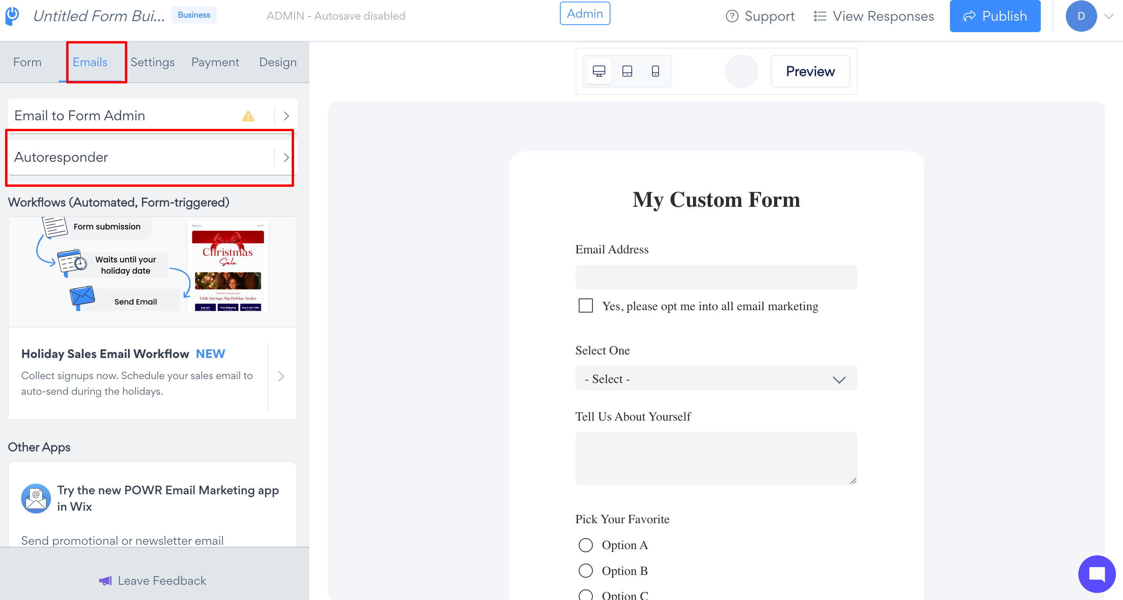This screenshot has width=1123, height=600.
Task: Open the chat bubble widget
Action: (x=1097, y=574)
